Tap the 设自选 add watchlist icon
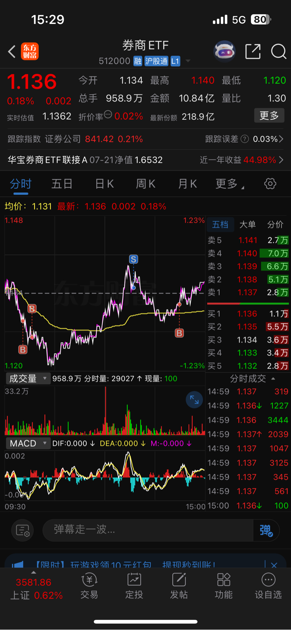 click(268, 586)
